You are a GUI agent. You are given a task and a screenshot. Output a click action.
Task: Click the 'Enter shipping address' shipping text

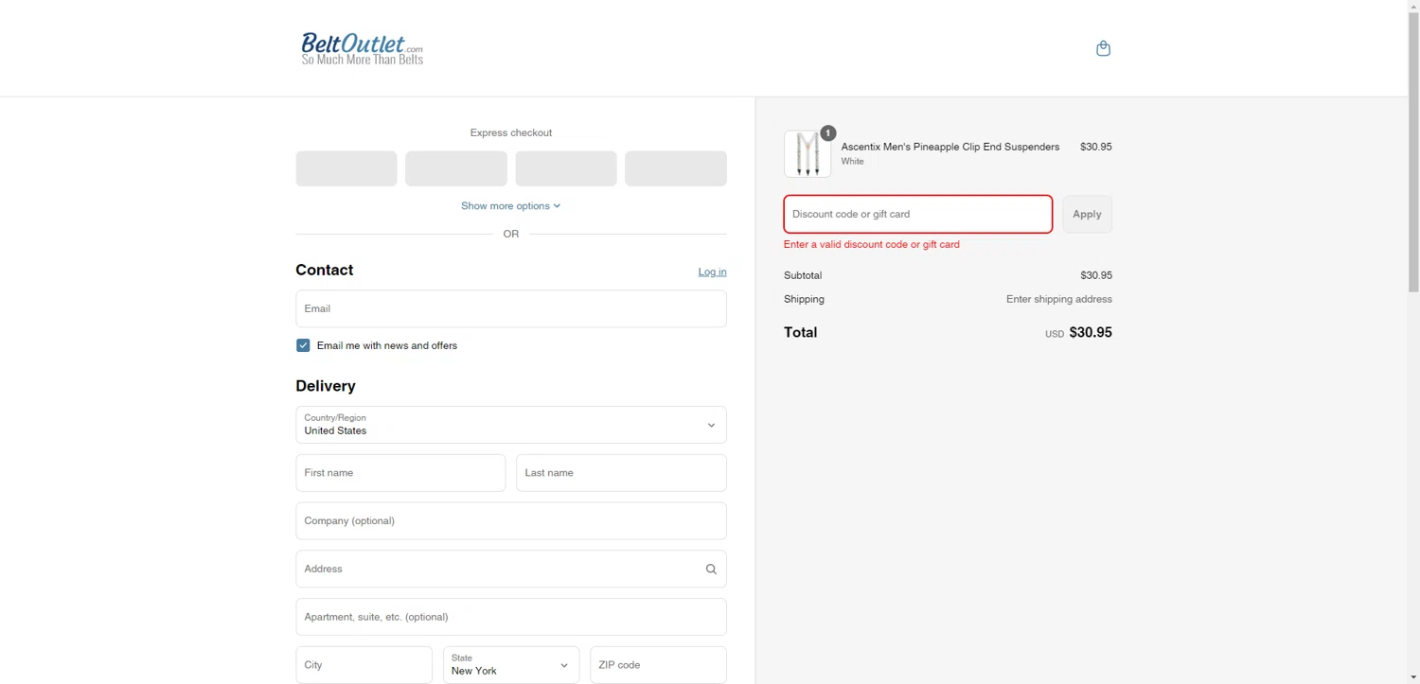pos(1059,299)
